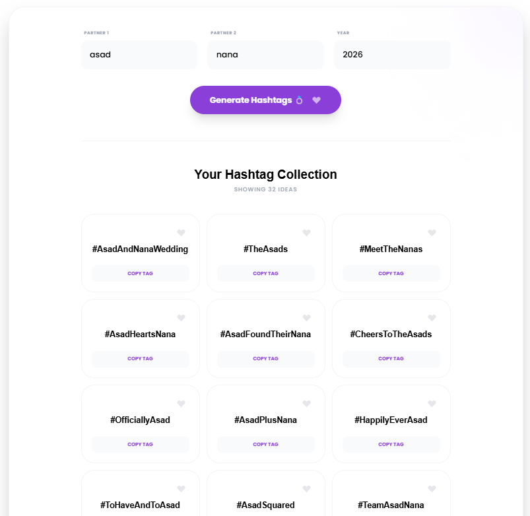Toggle the heart on #ToHaveAndToAsad
This screenshot has height=516, width=530.
tap(182, 489)
